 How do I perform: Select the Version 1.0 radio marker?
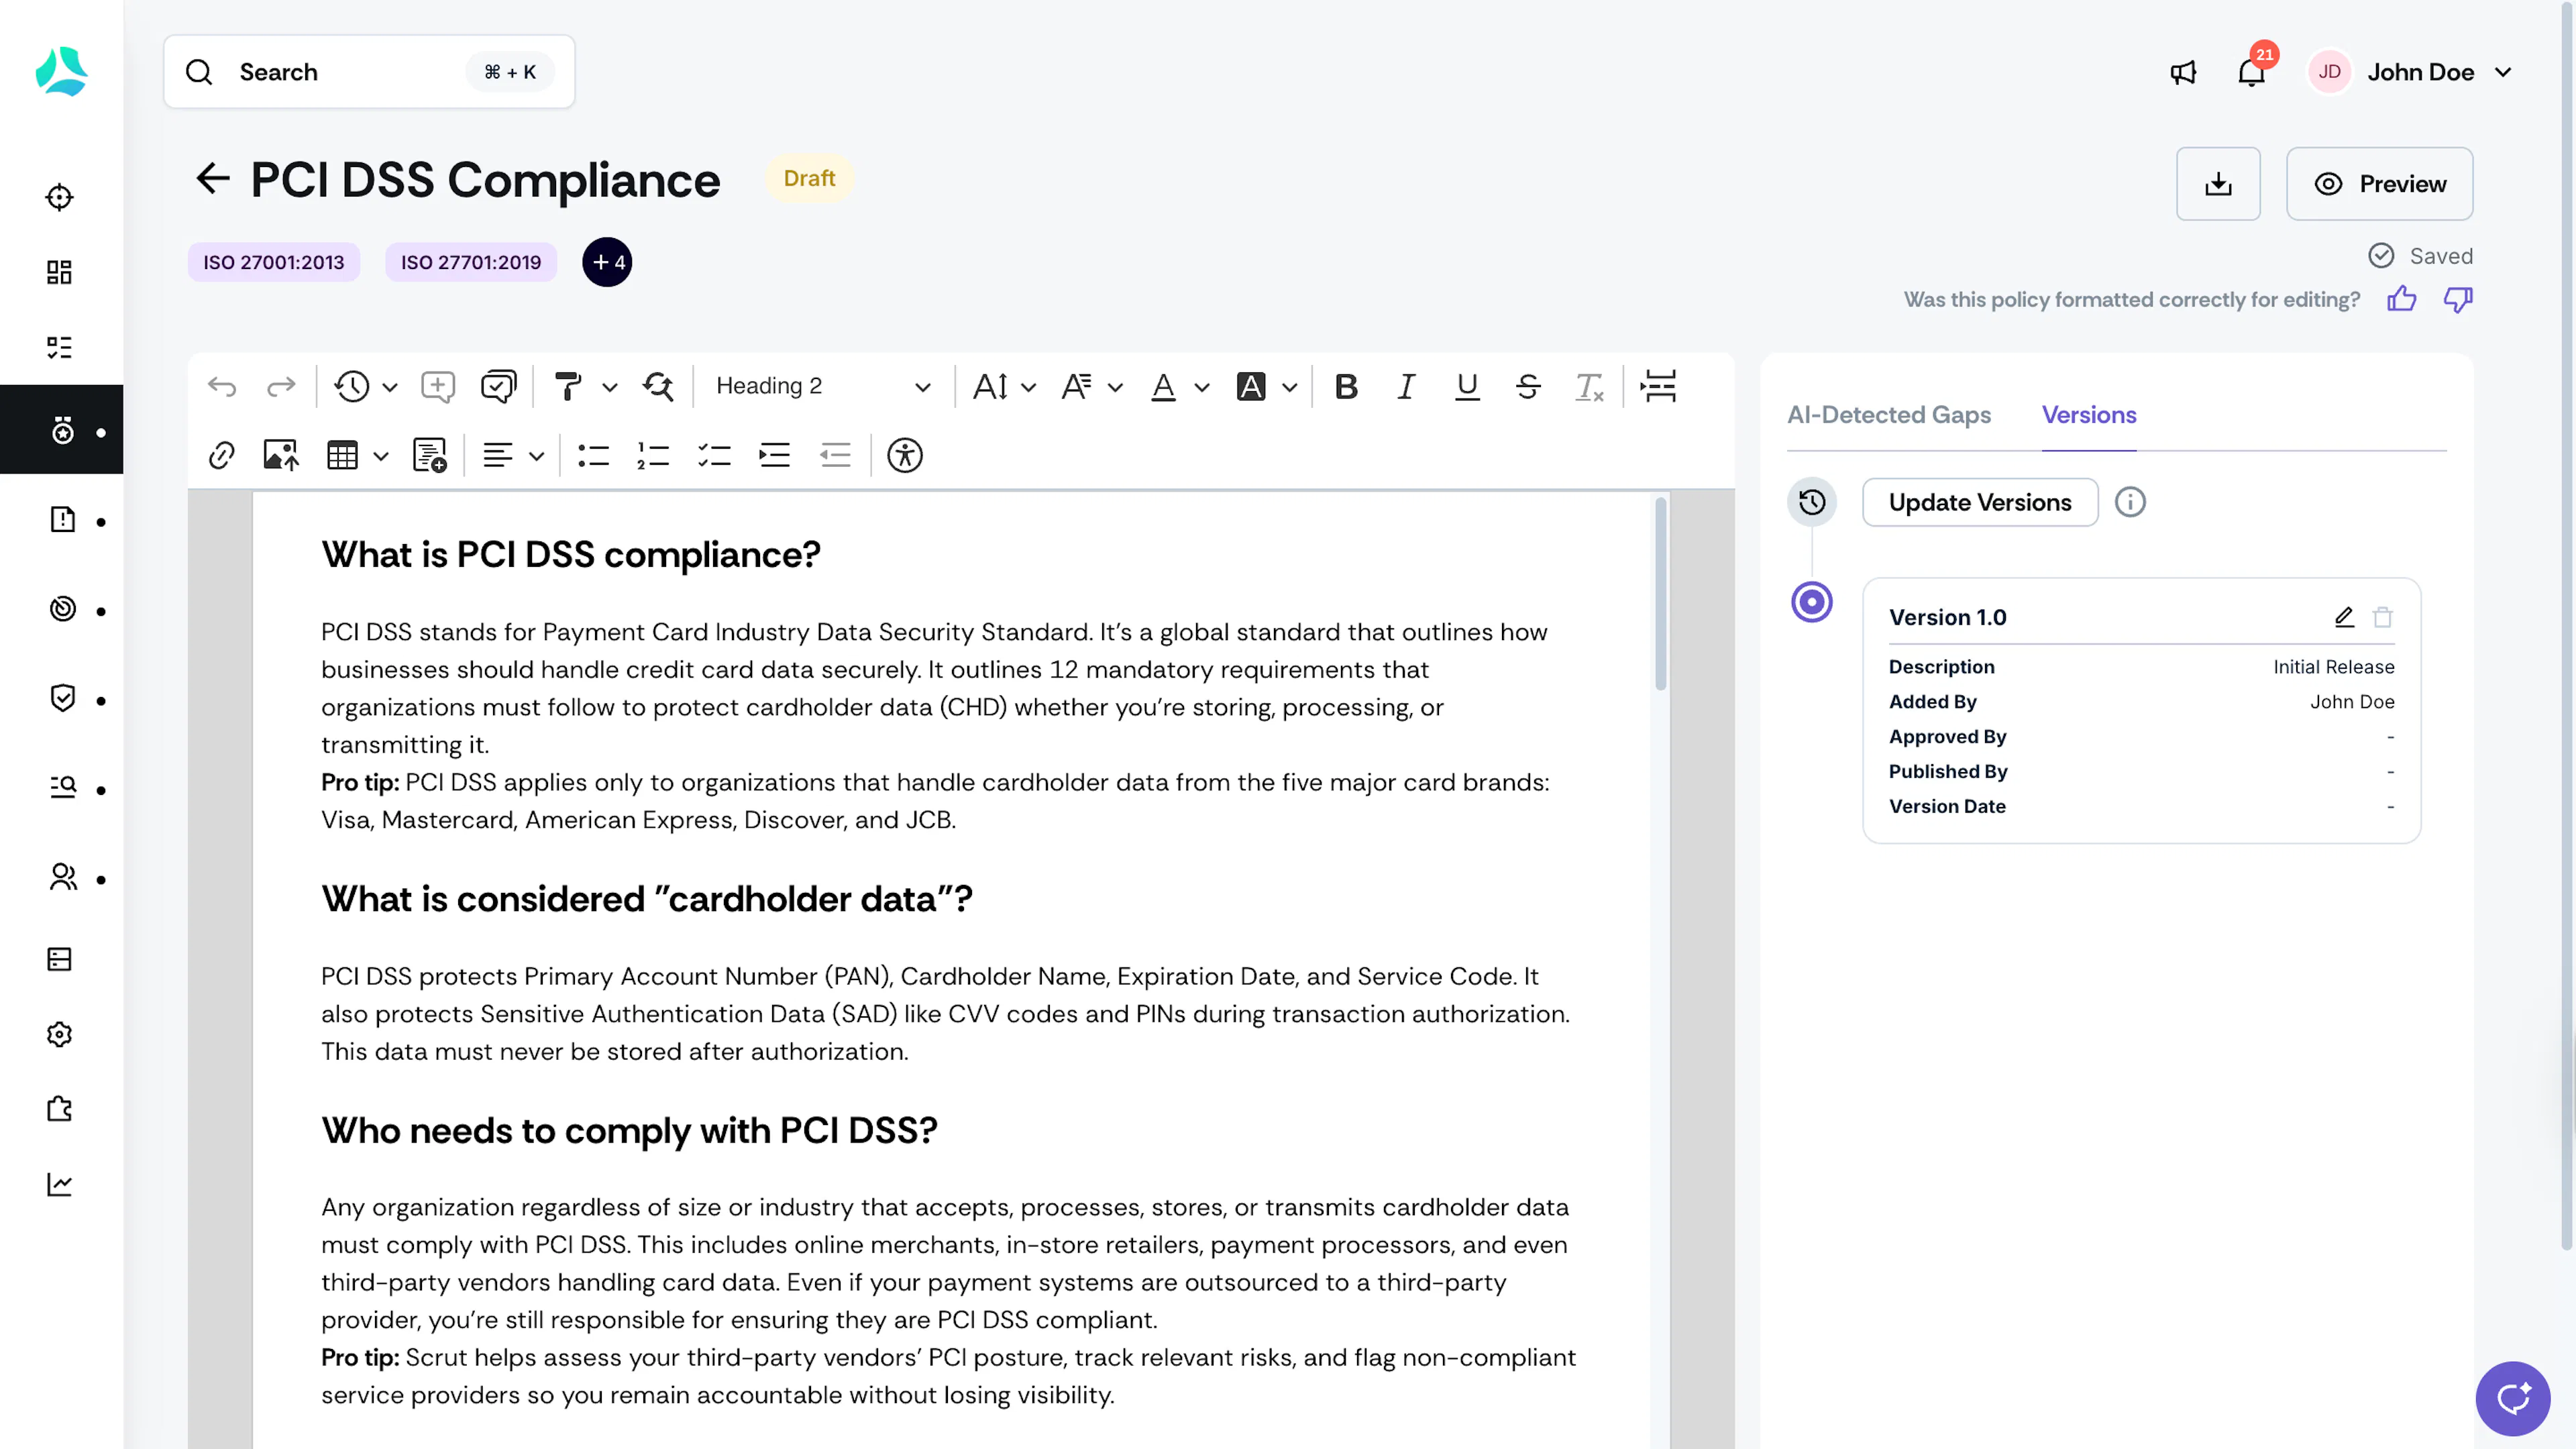(x=1811, y=602)
